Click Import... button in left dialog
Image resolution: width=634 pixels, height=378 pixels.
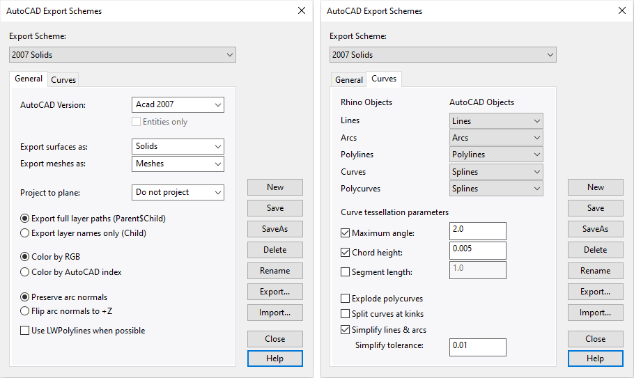pos(275,313)
